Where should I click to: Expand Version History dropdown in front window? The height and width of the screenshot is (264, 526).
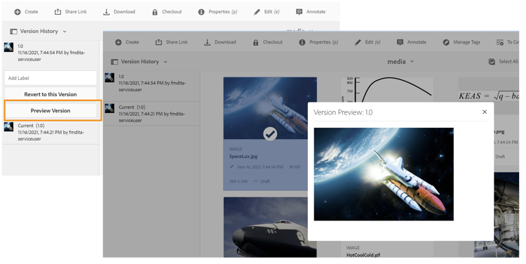[x=166, y=62]
